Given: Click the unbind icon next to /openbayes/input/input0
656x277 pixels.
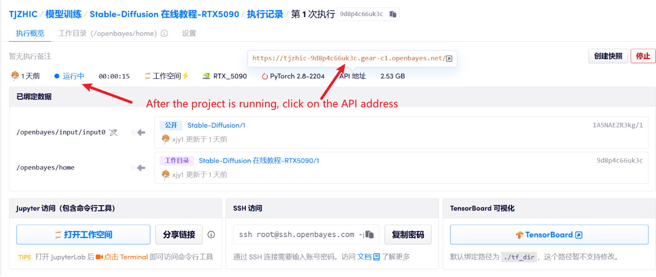Looking at the screenshot, I should tap(113, 132).
